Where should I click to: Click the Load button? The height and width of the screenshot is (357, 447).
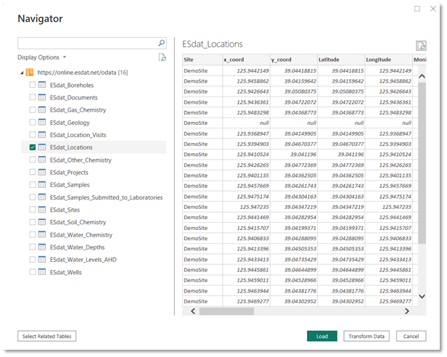click(322, 336)
